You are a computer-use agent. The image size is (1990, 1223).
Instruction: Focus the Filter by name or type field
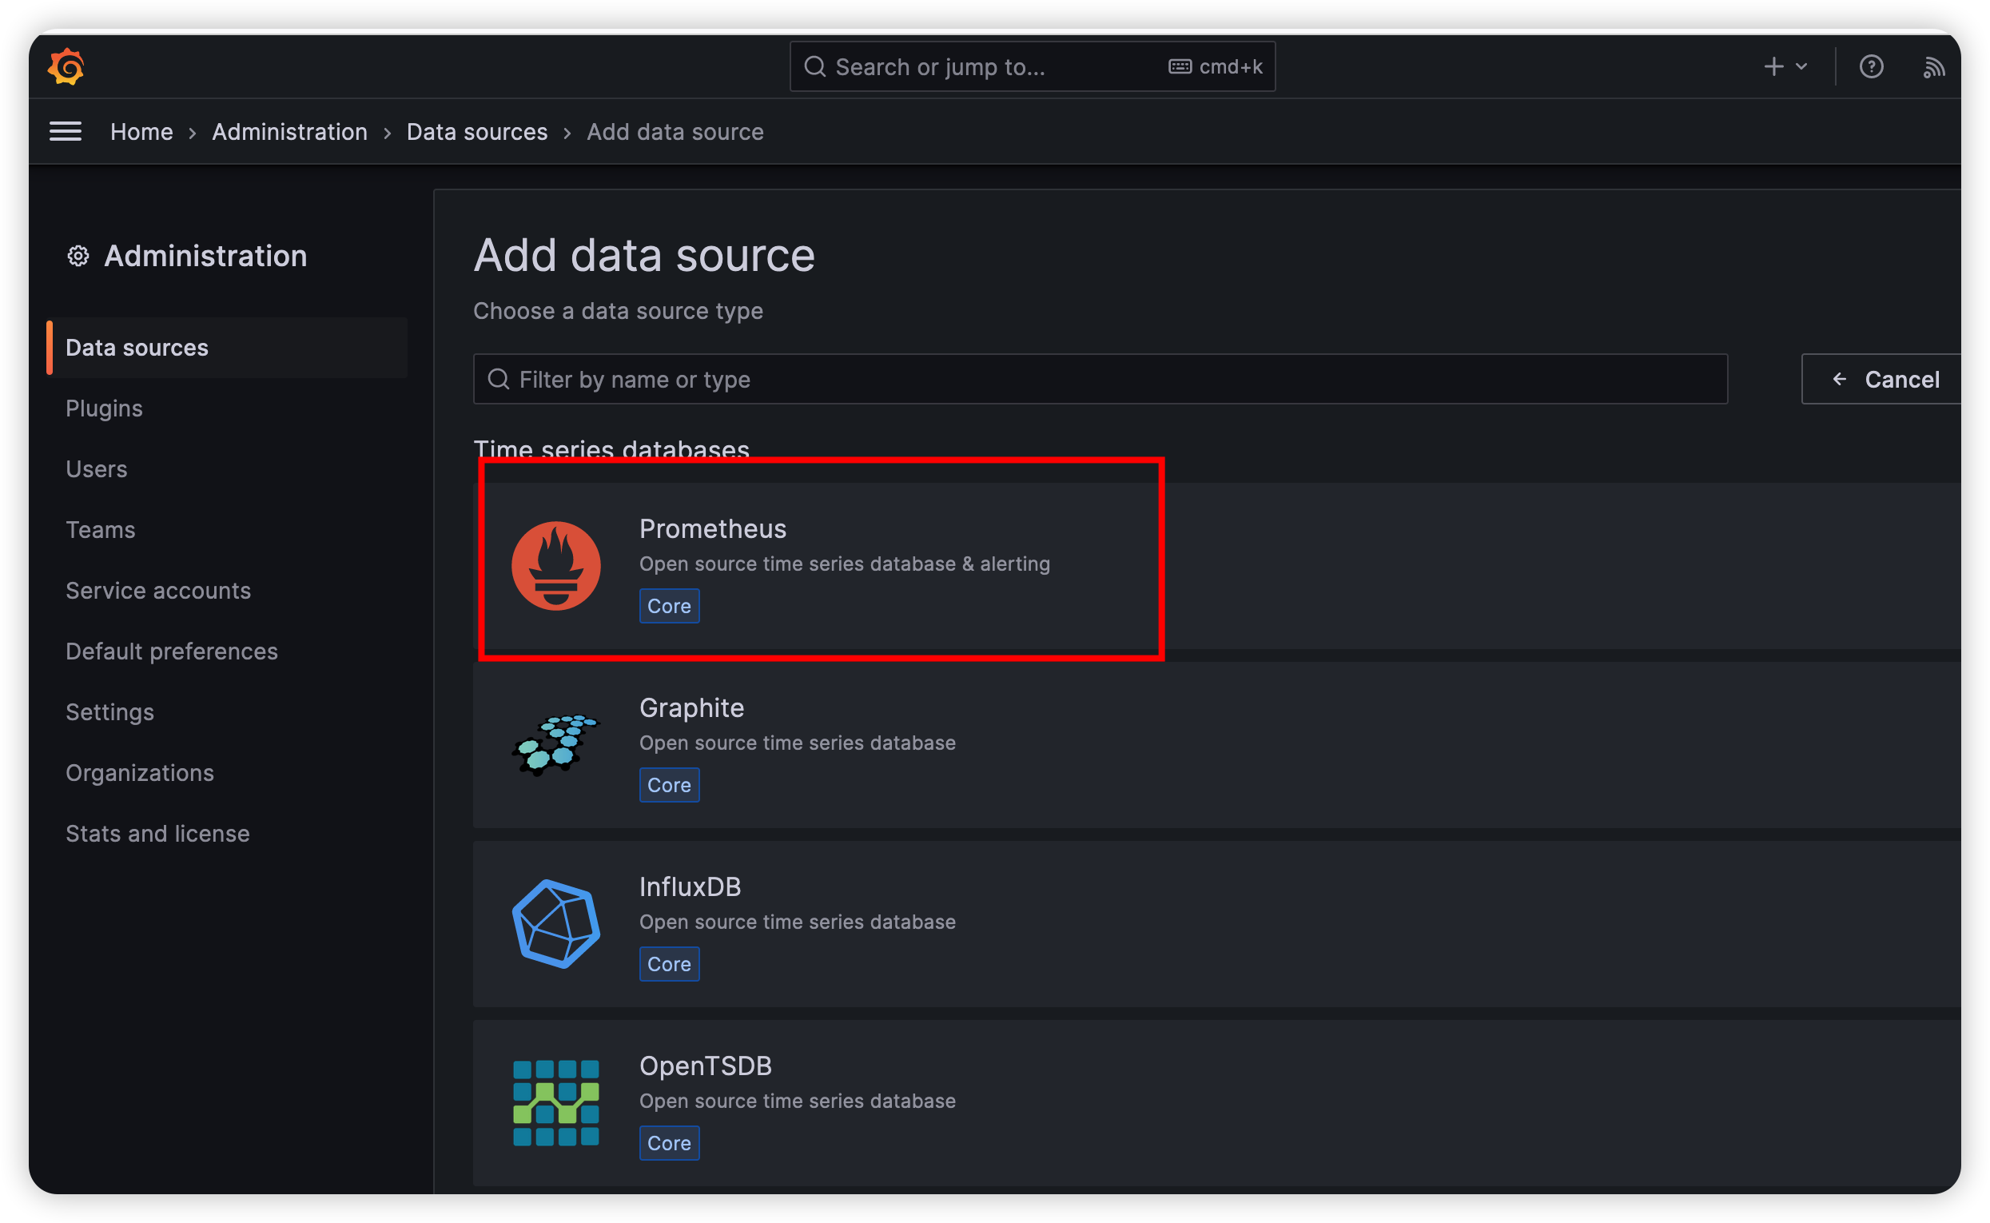pyautogui.click(x=1100, y=379)
